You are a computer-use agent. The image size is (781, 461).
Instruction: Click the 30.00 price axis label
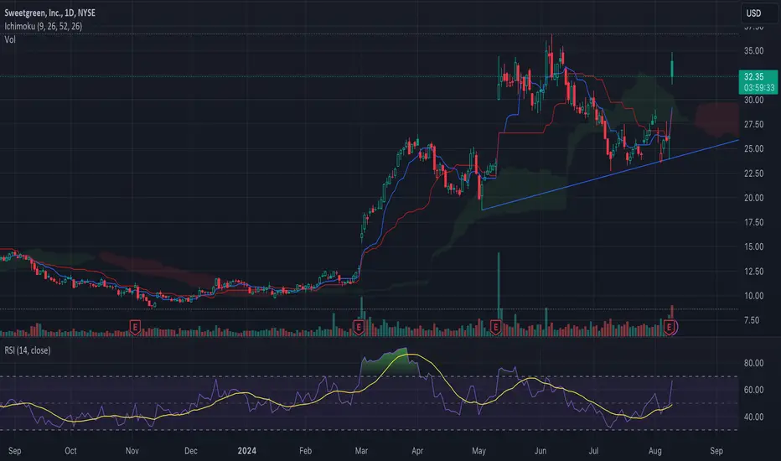point(753,101)
